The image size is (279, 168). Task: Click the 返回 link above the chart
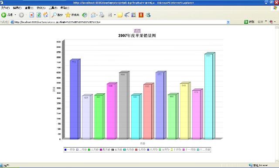pos(137,31)
